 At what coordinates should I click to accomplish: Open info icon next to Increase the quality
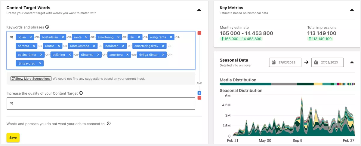click(x=81, y=93)
